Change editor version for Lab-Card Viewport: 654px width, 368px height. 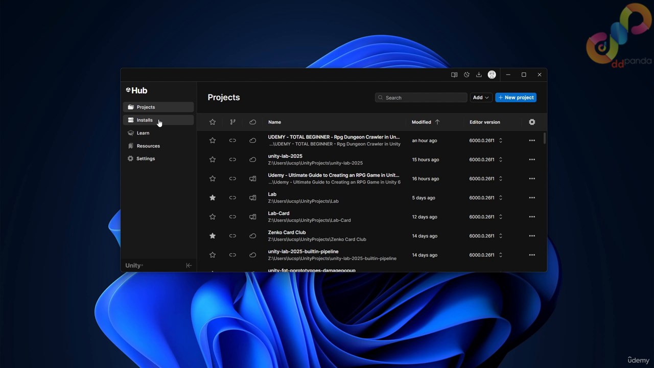click(500, 217)
